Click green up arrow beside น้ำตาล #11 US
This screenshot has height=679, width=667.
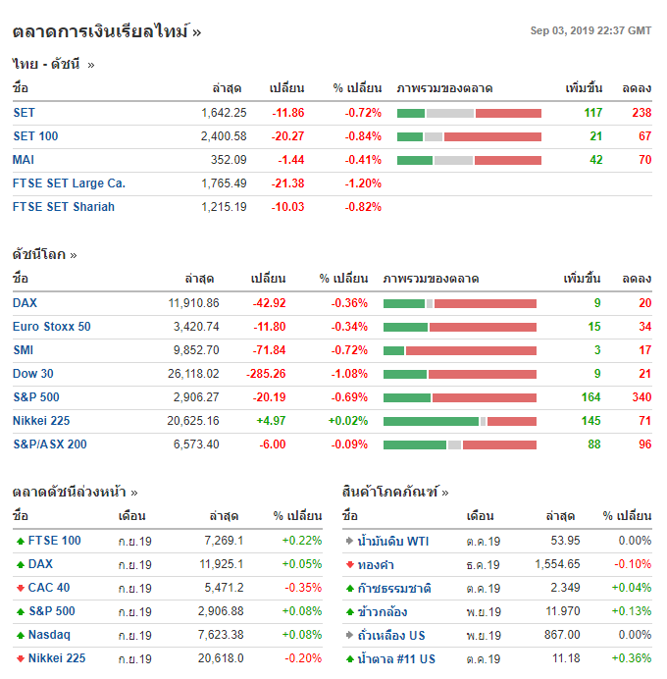pyautogui.click(x=349, y=658)
